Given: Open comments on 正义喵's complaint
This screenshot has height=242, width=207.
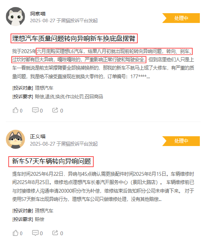Looking at the screenshot, I should [37, 233].
